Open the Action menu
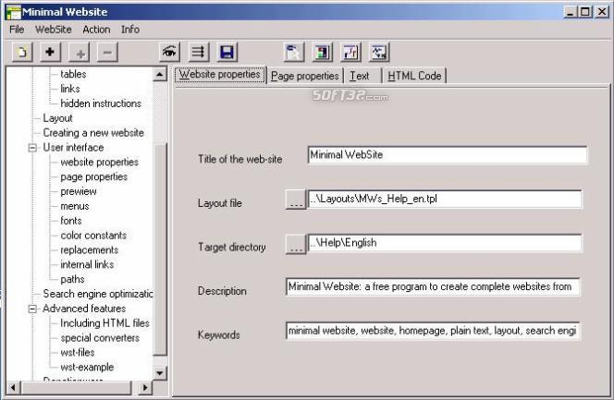The width and height of the screenshot is (614, 400). (x=96, y=30)
